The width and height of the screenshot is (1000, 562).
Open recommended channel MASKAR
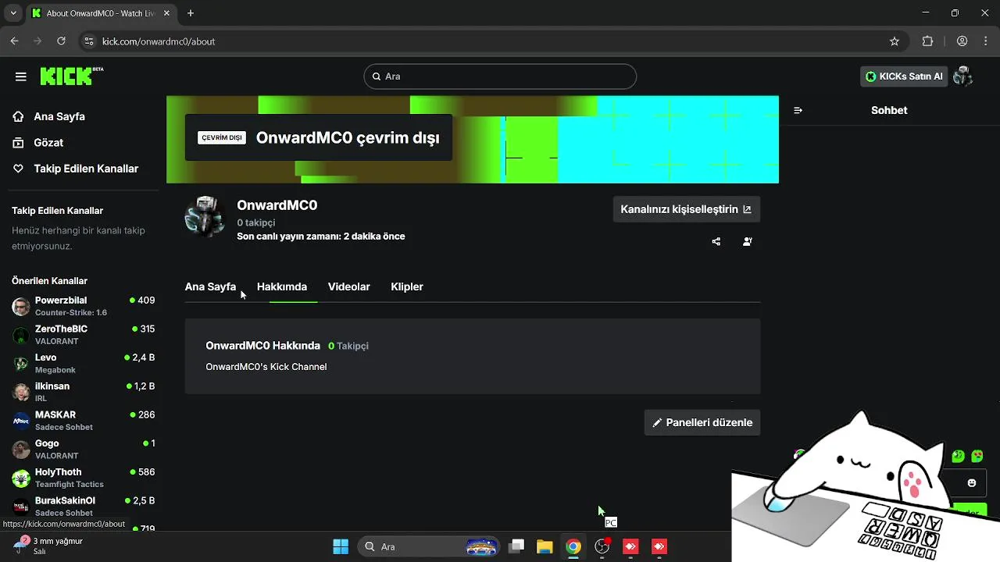point(83,421)
